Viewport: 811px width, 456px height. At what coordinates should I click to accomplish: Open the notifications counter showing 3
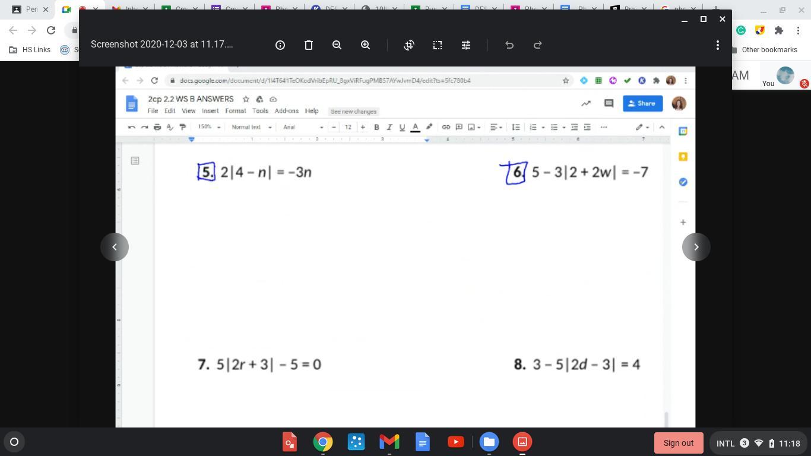pyautogui.click(x=745, y=443)
